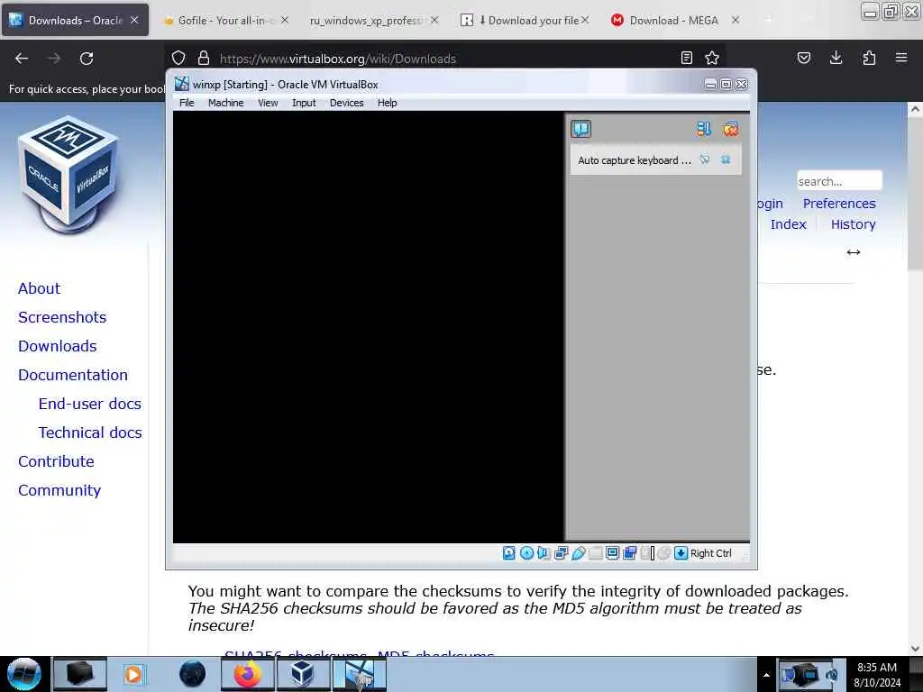Open Technical docs link
This screenshot has height=692, width=923.
point(90,432)
